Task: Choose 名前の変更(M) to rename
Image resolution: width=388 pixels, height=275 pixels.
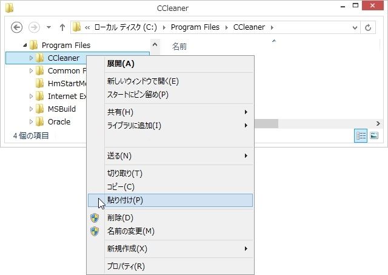Action: (x=170, y=231)
